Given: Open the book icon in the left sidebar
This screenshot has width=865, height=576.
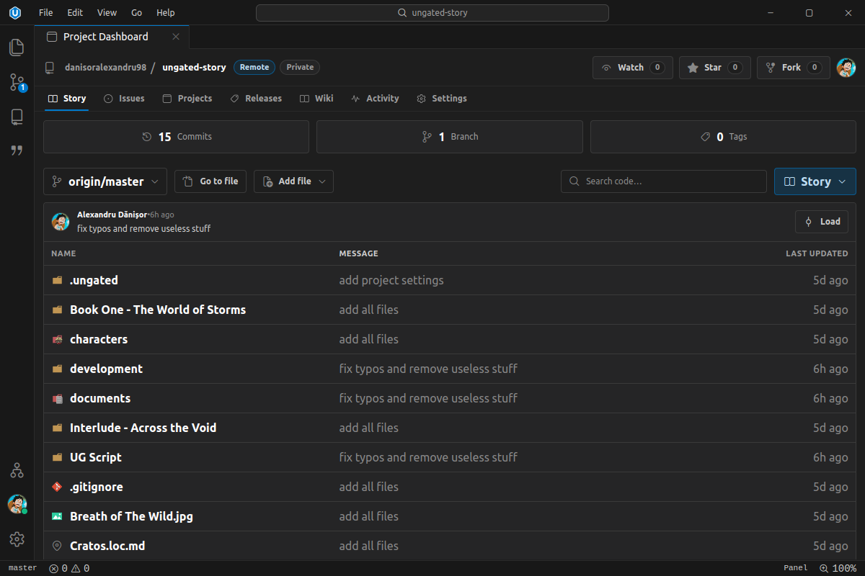Looking at the screenshot, I should [16, 117].
